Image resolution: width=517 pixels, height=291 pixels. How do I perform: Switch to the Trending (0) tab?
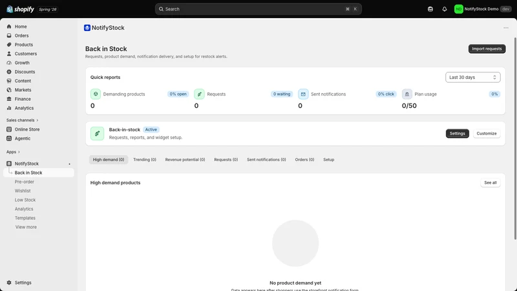click(145, 160)
